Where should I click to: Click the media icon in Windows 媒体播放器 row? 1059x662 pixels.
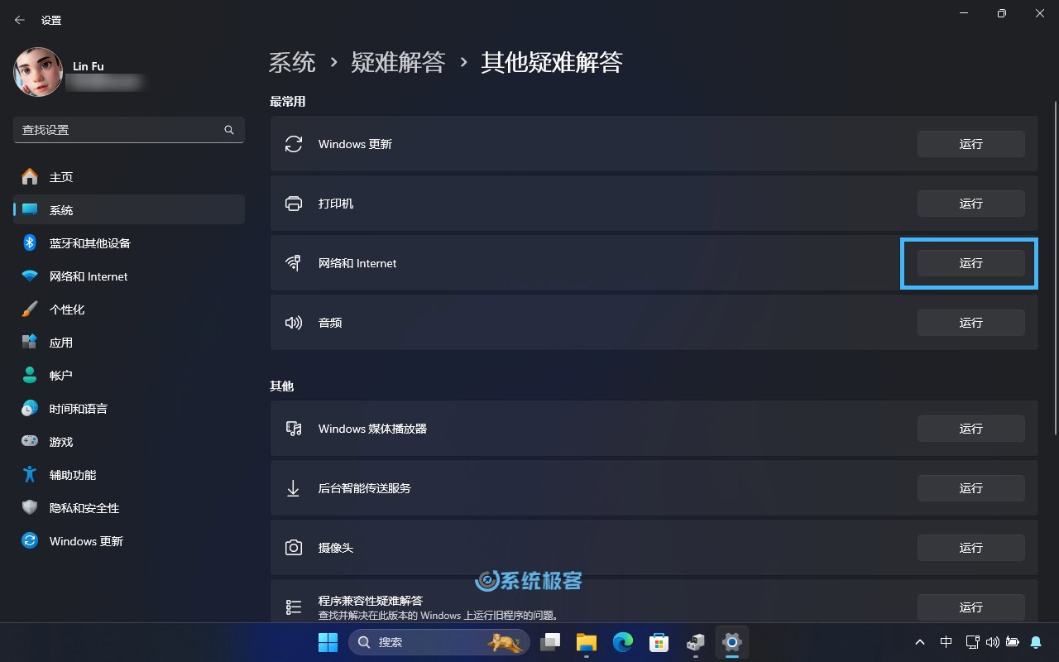[x=294, y=429]
